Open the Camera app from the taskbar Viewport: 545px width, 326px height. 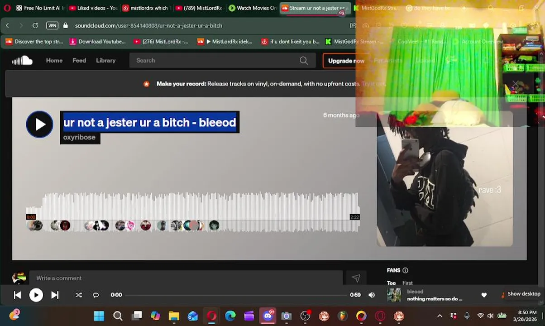286,316
